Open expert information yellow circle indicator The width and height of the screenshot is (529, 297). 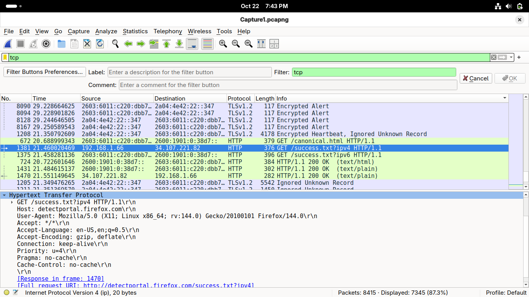coord(7,293)
